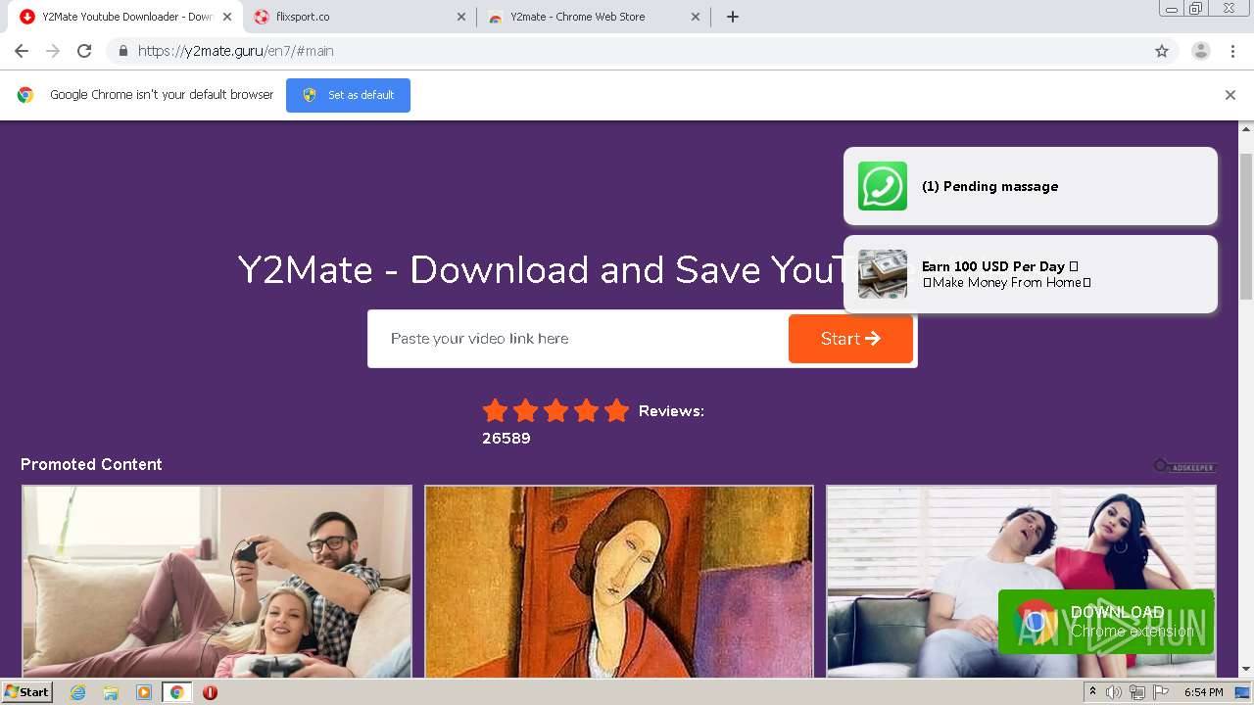This screenshot has height=705, width=1254.
Task: Close the Chrome Web Store tab
Action: tap(696, 17)
